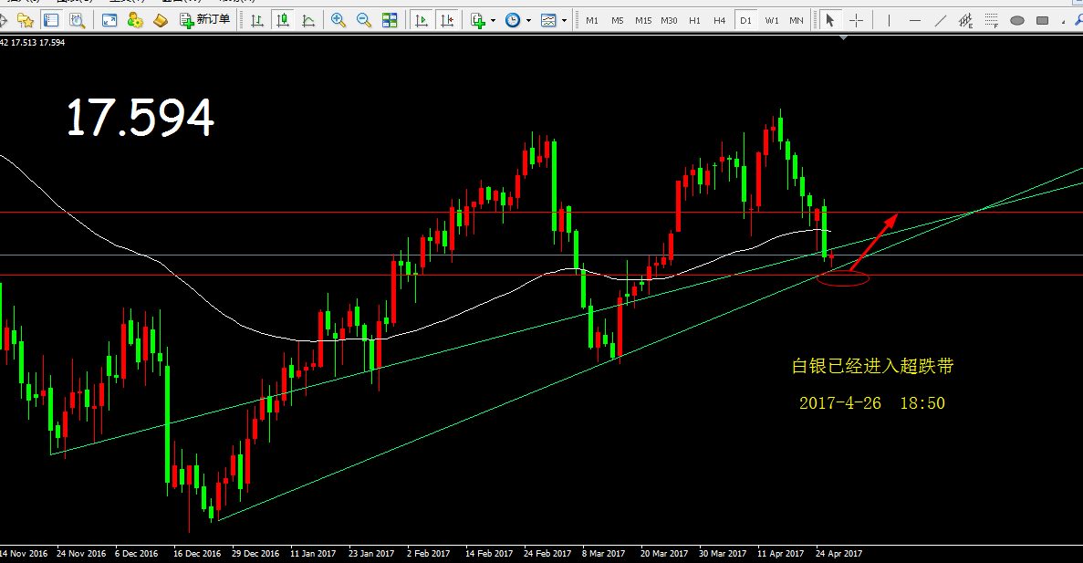This screenshot has width=1083, height=563.
Task: Select the equidistant channel tool
Action: (965, 20)
